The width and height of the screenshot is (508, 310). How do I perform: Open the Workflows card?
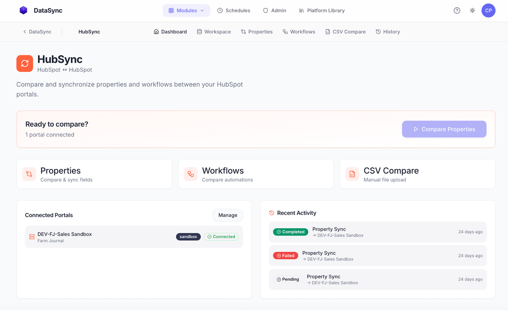256,174
